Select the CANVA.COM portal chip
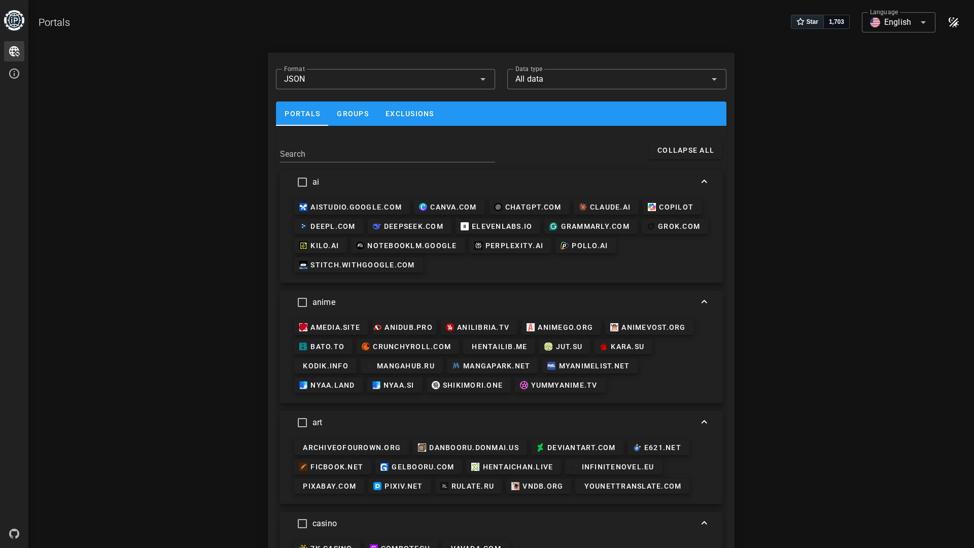This screenshot has height=548, width=974. tap(449, 207)
